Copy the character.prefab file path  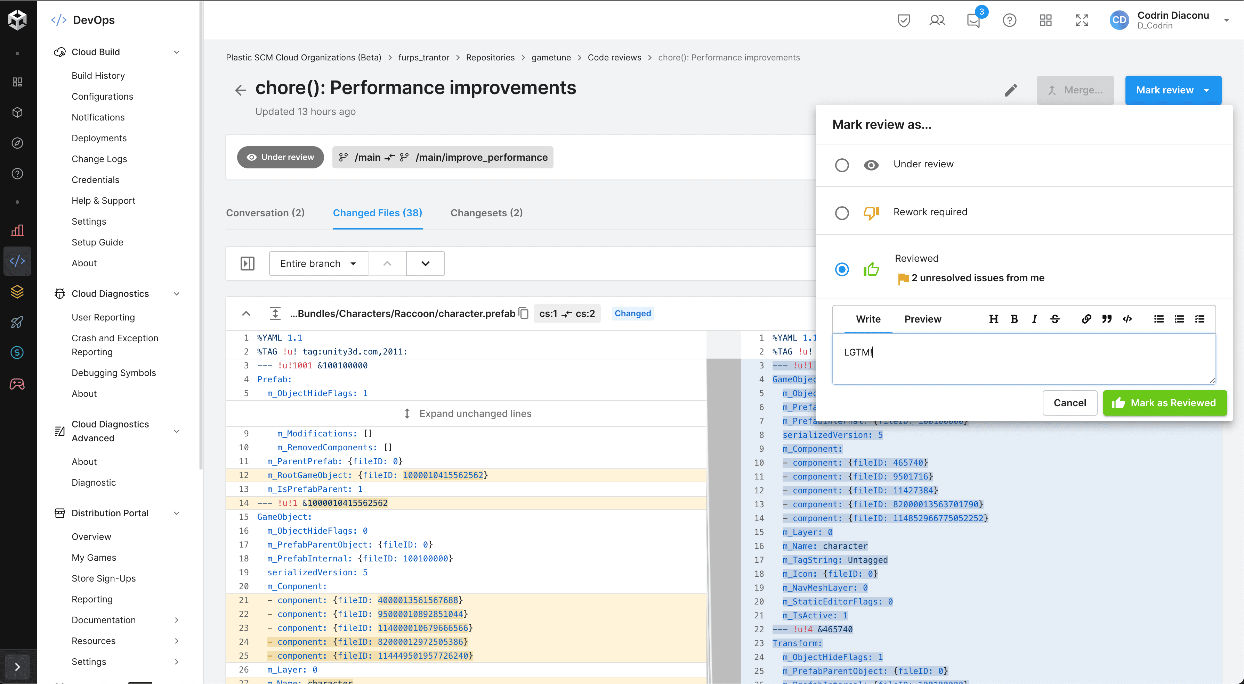tap(524, 313)
